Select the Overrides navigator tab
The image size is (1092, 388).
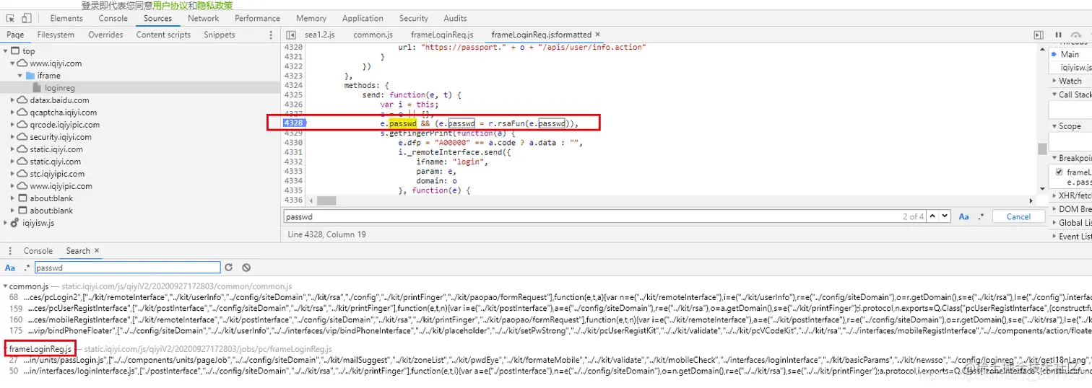click(x=105, y=35)
